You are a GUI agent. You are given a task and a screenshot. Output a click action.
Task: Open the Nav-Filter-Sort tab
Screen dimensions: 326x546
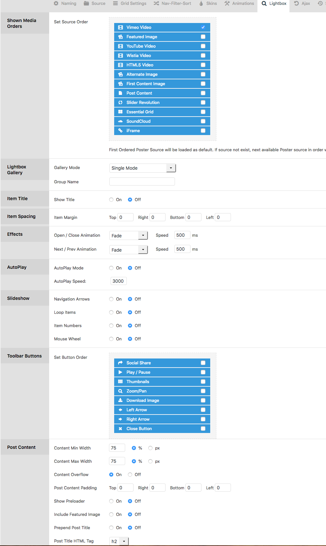coord(172,4)
